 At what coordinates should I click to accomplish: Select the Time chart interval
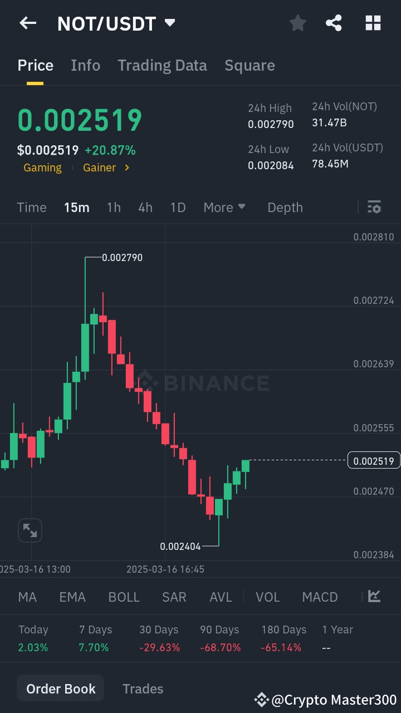[x=32, y=208]
